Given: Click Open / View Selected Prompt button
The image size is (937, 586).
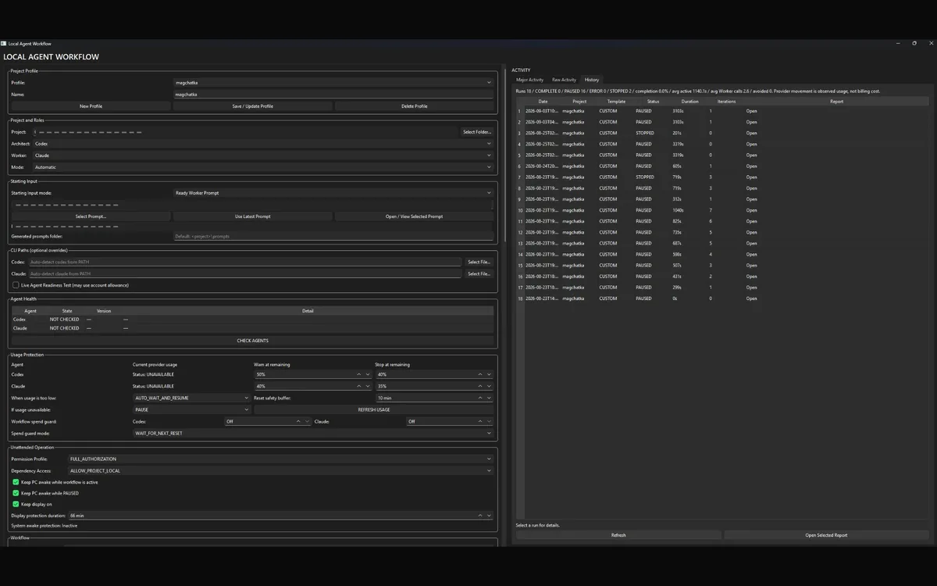Looking at the screenshot, I should coord(415,216).
